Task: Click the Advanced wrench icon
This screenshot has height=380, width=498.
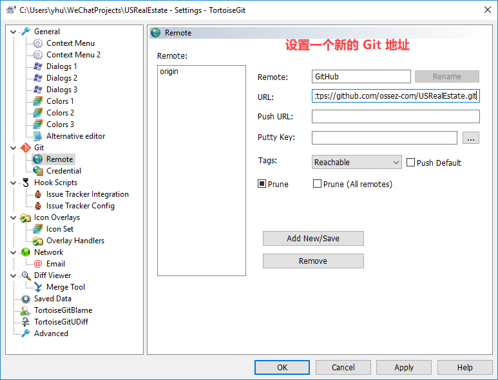Action: tap(25, 334)
